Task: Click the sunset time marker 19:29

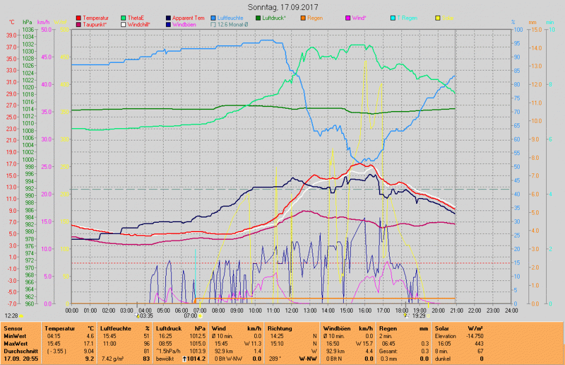Action: 418,316
